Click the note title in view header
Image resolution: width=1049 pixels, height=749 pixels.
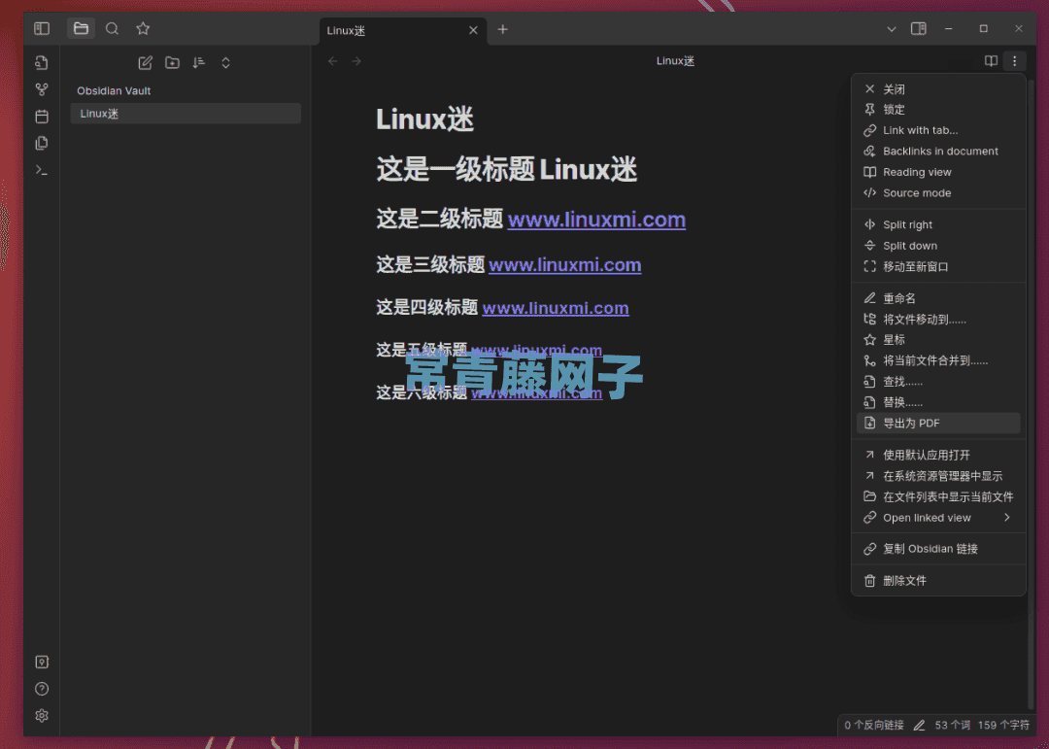tap(675, 61)
